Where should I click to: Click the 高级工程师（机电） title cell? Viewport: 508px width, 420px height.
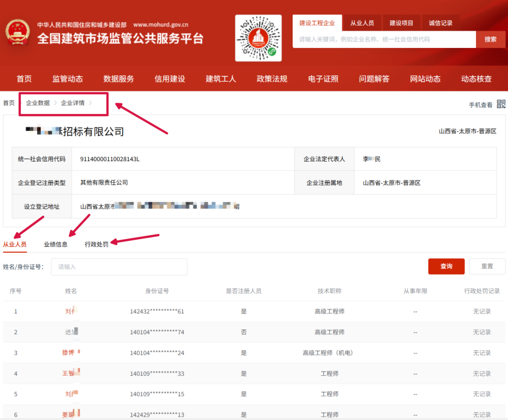[329, 353]
